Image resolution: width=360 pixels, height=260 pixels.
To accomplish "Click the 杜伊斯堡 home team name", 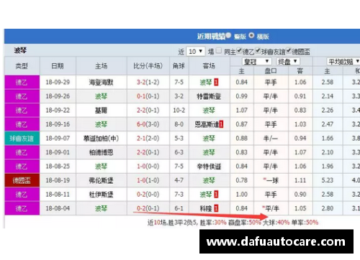I will pyautogui.click(x=101, y=194).
